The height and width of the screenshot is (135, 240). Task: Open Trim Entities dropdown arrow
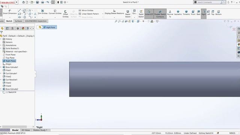pos(42,17)
